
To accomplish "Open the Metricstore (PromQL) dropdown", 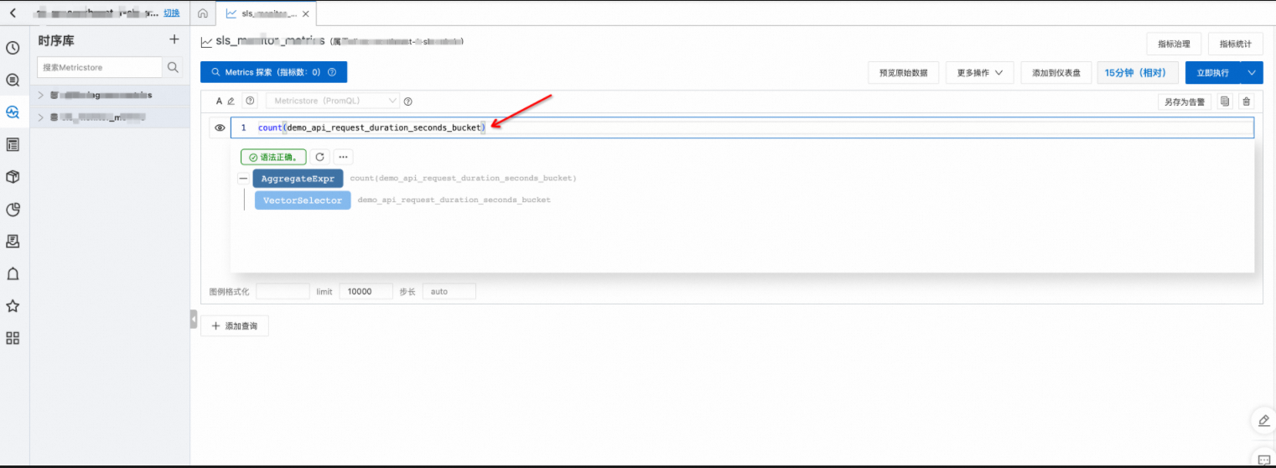I will pos(334,101).
